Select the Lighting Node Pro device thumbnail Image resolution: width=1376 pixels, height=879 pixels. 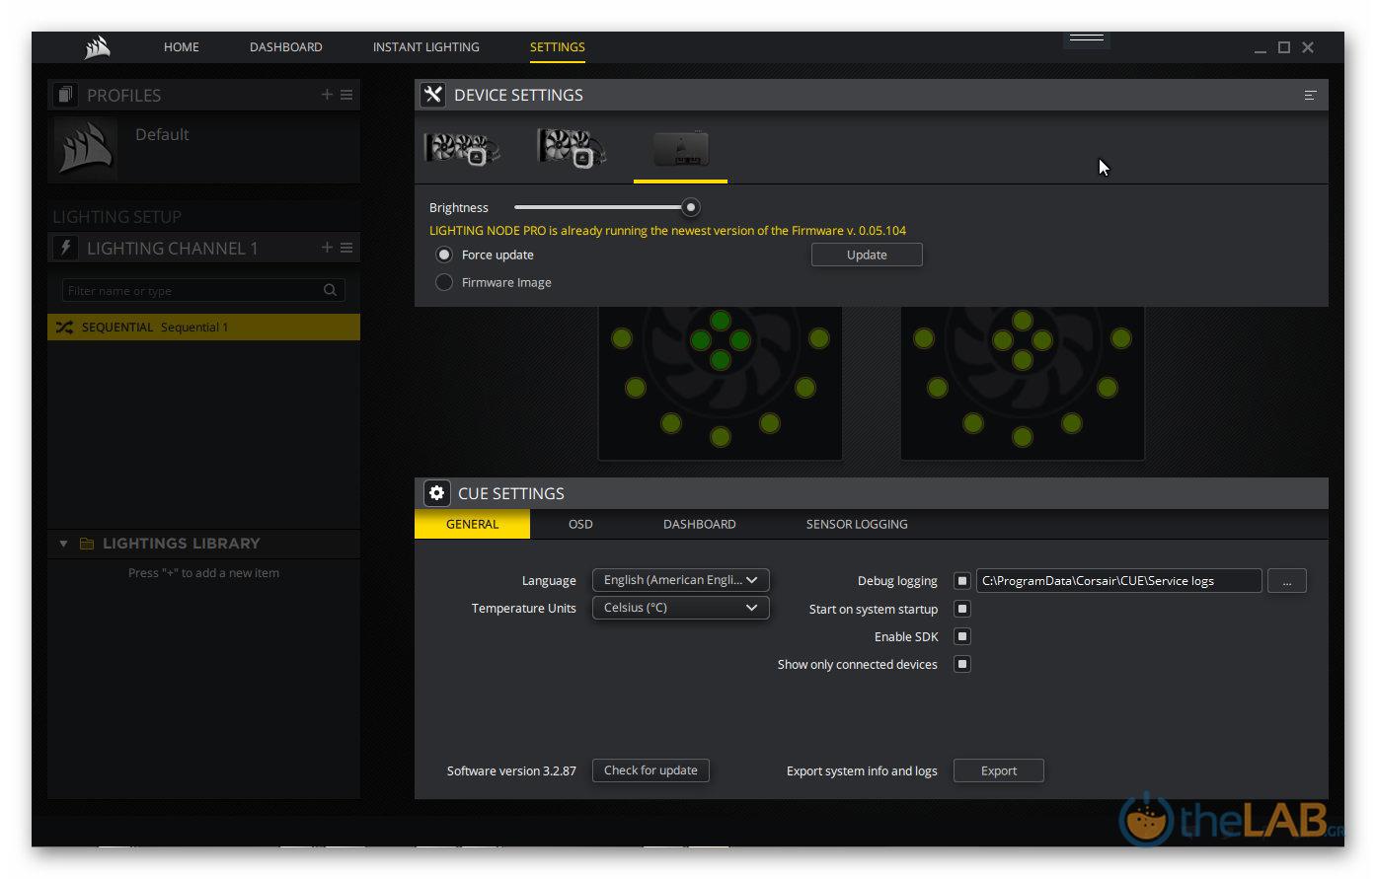pyautogui.click(x=681, y=149)
